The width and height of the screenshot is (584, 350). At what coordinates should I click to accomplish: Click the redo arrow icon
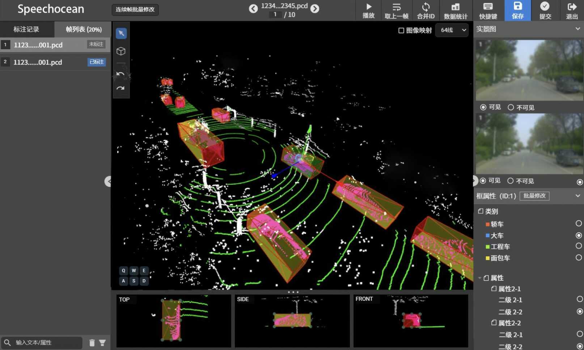tap(120, 88)
